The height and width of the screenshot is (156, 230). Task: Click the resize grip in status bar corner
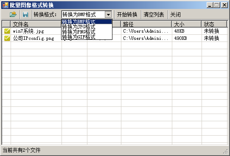point(225,152)
